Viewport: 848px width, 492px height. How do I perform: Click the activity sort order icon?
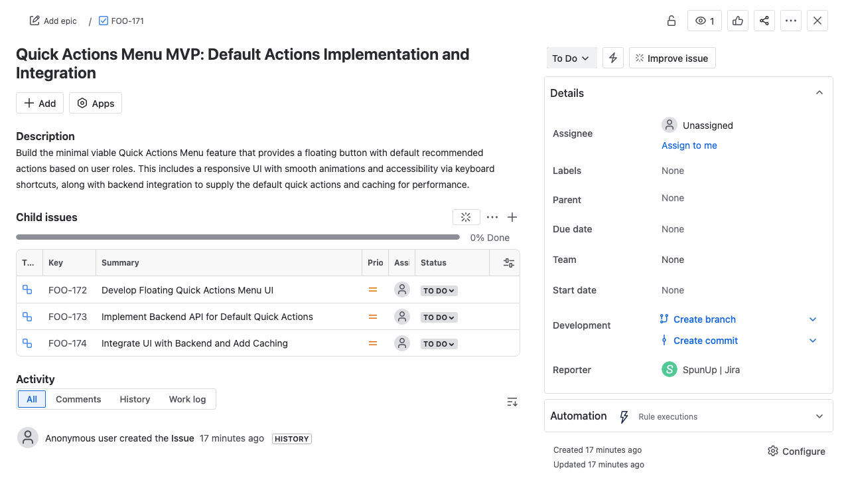[512, 402]
